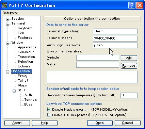Open the Behaviour settings page
The image size is (145, 129).
(26, 52)
